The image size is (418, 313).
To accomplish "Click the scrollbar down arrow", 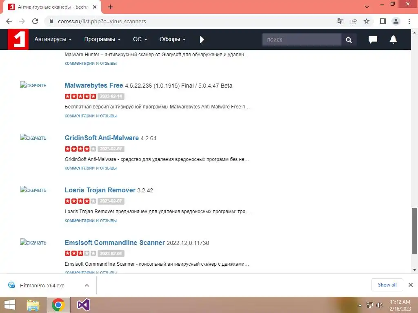I will [414, 270].
